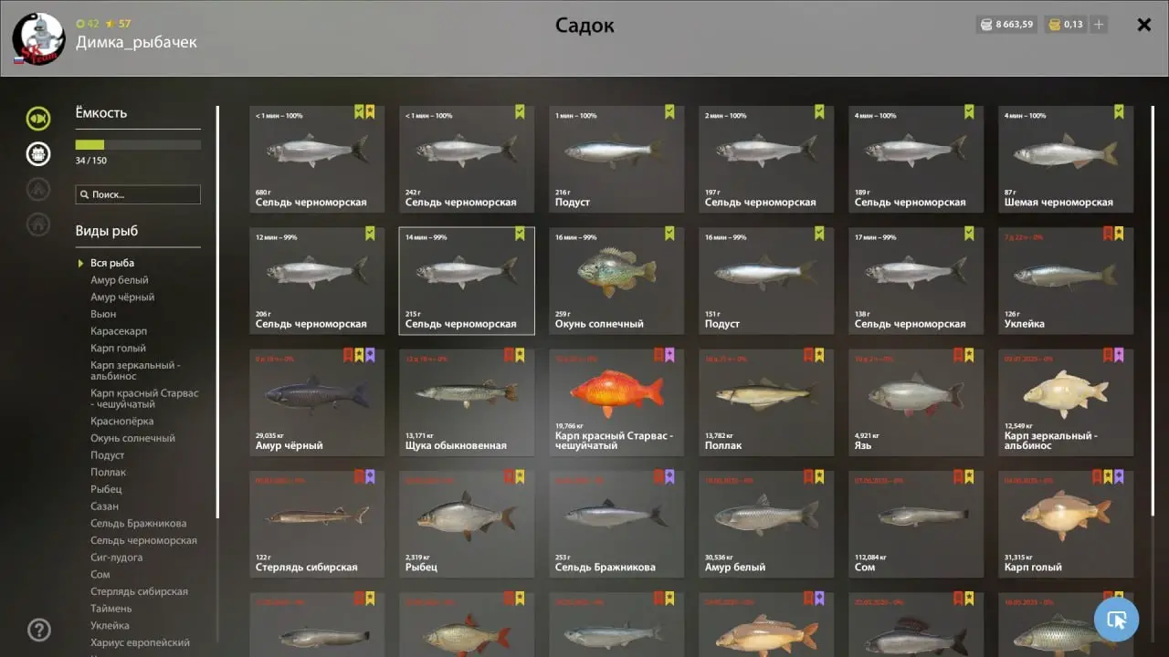
Task: Toggle the red bookmark on Уклейка card
Action: coord(1108,234)
